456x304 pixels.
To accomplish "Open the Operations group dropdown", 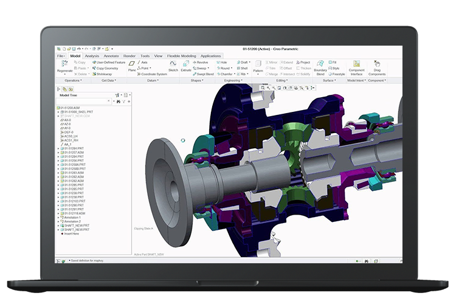I will [x=73, y=80].
